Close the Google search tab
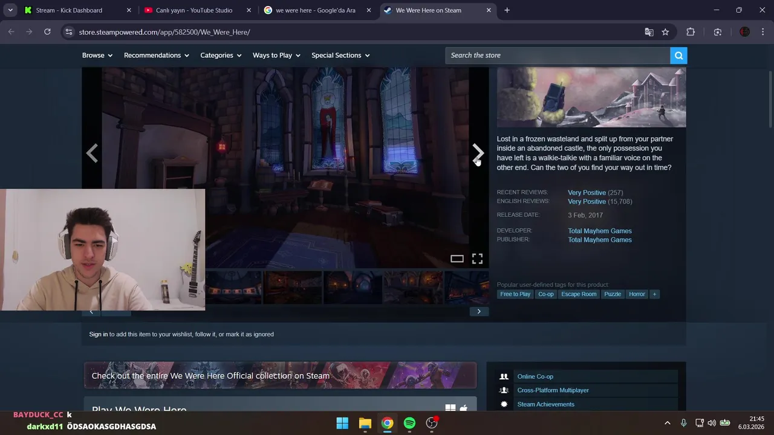Image resolution: width=774 pixels, height=435 pixels. pyautogui.click(x=368, y=10)
